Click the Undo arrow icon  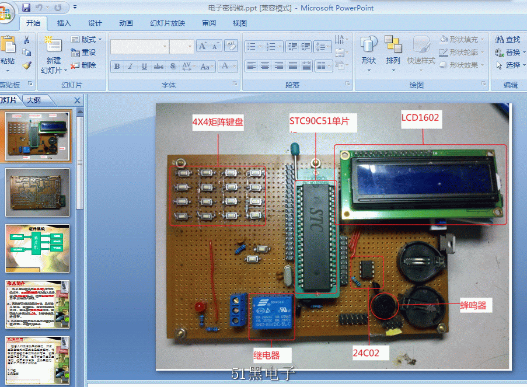tap(39, 8)
